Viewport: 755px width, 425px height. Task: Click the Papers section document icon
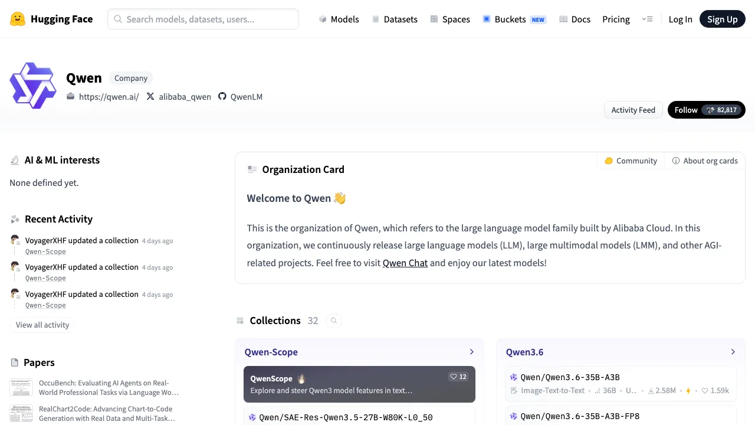[x=15, y=362]
